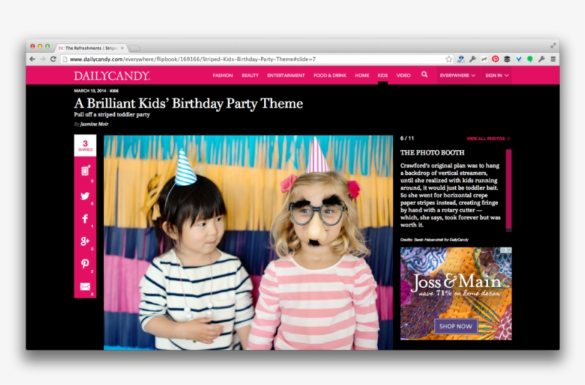Click the wrench extension icon near the menu

click(541, 59)
